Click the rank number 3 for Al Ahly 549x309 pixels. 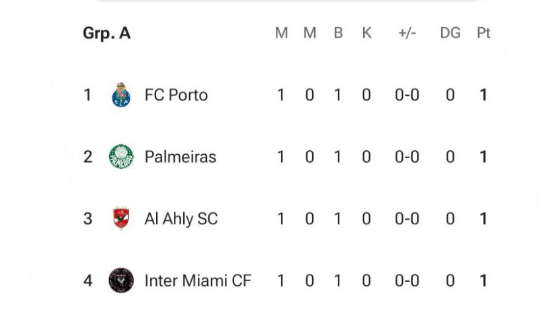click(x=87, y=218)
